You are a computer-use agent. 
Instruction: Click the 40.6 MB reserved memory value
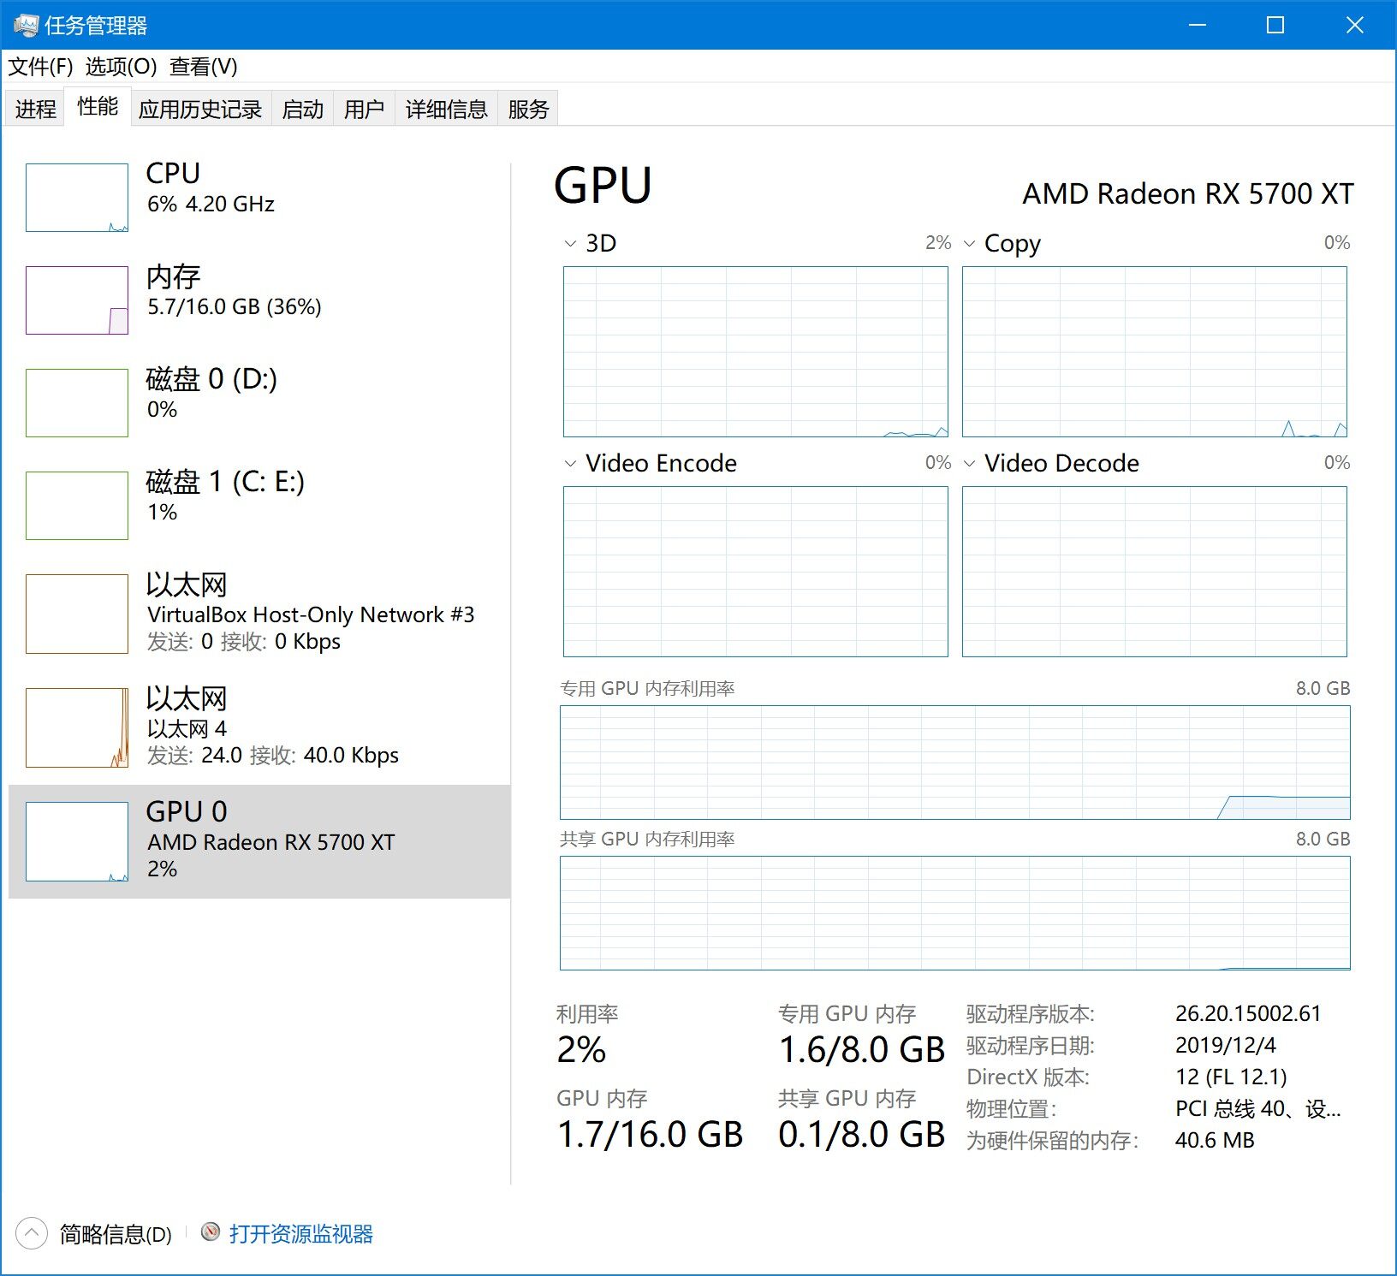1215,1140
